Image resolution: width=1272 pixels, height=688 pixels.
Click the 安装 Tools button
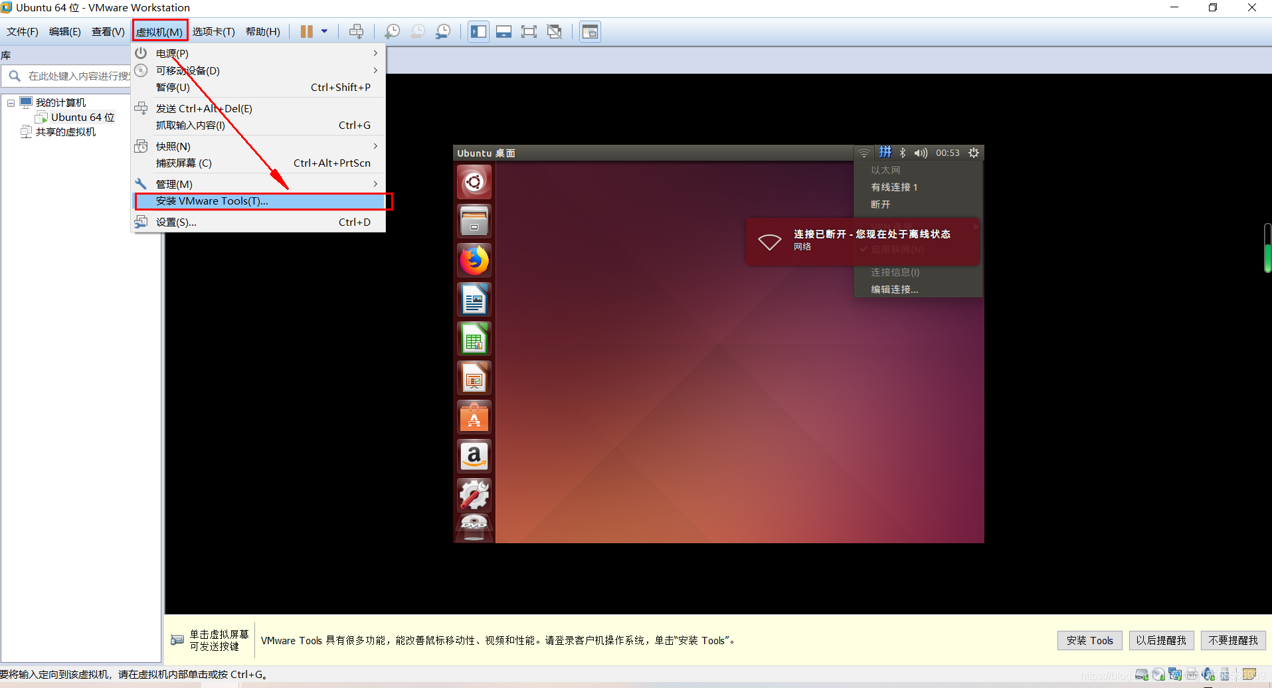pos(1090,640)
